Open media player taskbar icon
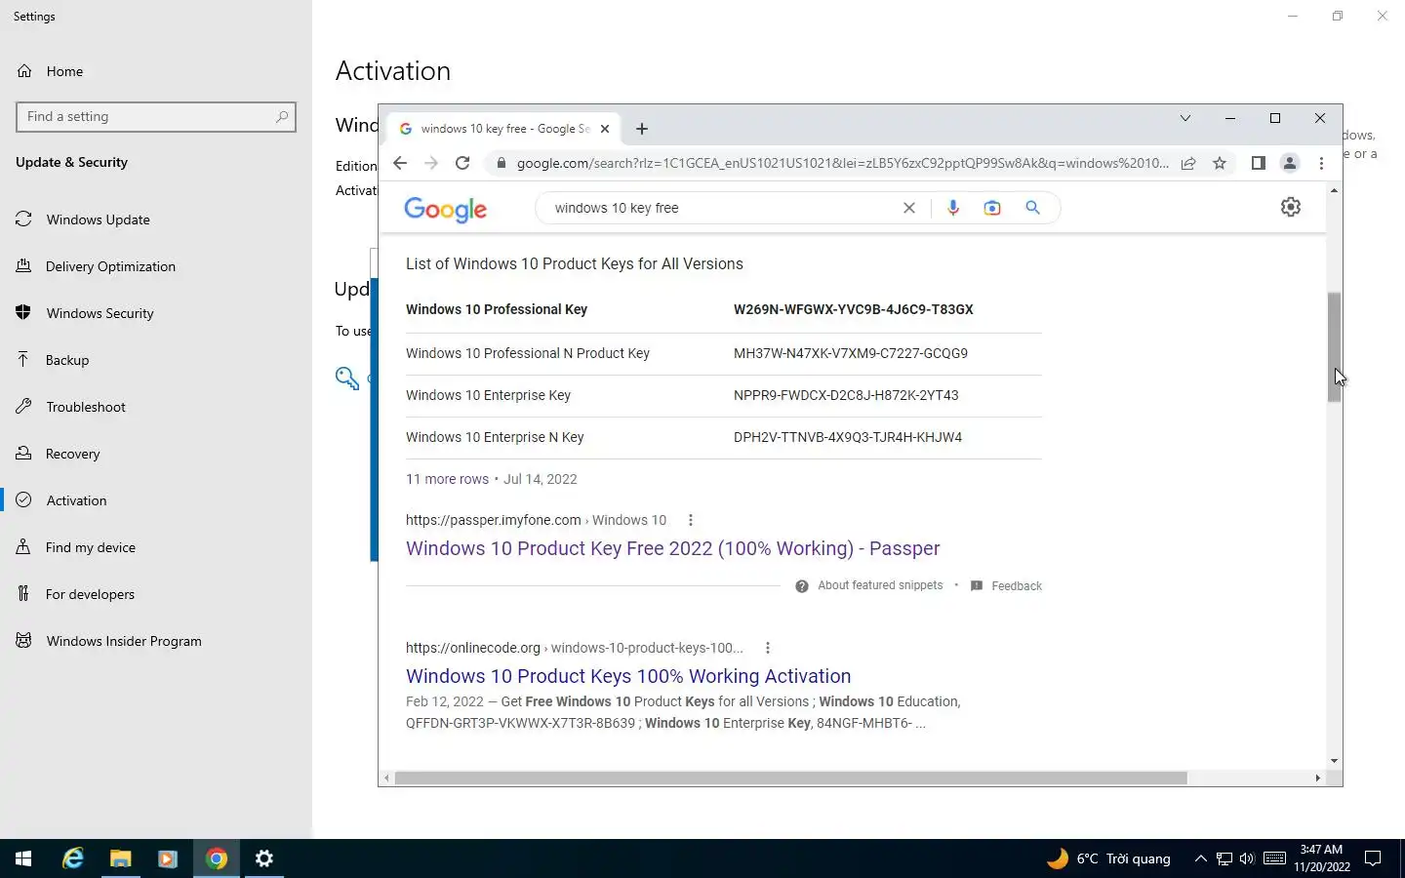Image resolution: width=1405 pixels, height=878 pixels. pyautogui.click(x=168, y=858)
